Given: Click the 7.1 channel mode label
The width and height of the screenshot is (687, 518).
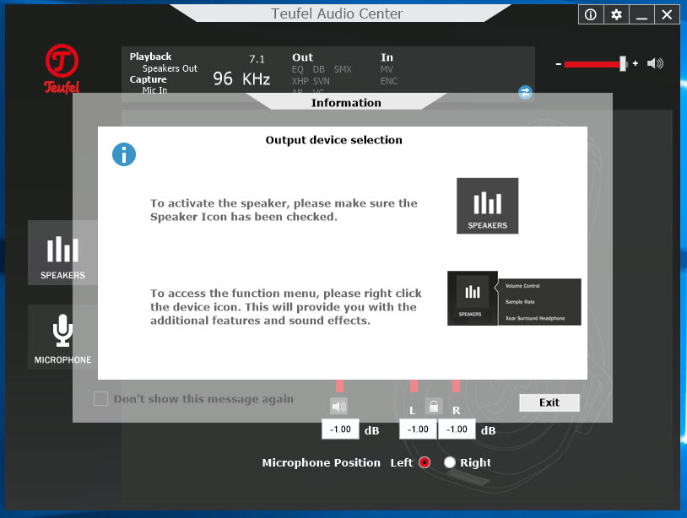Looking at the screenshot, I should 257,59.
